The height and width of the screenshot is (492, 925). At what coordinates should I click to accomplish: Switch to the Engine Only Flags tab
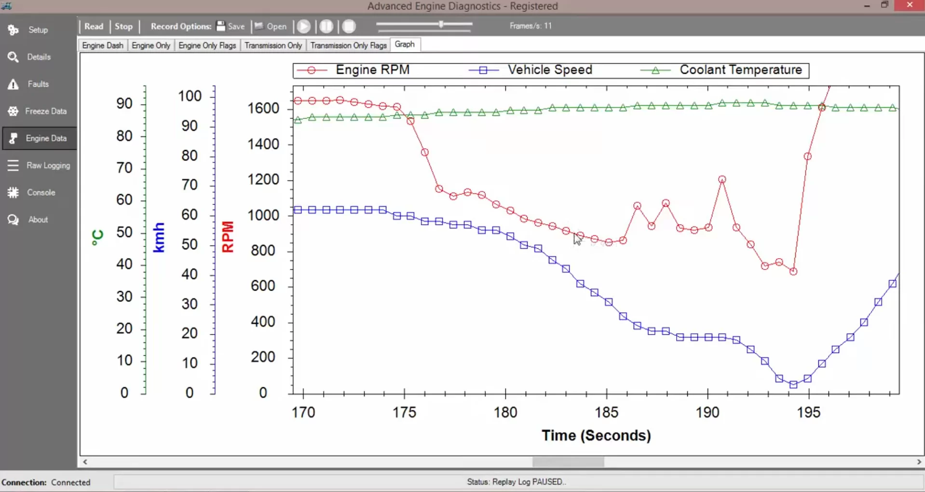[x=207, y=45]
